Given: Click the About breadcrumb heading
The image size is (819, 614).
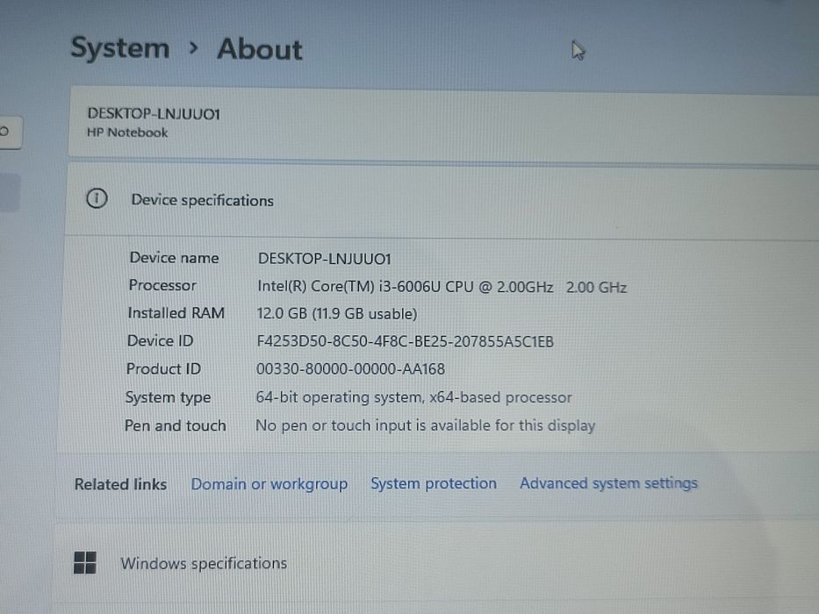Looking at the screenshot, I should tap(260, 50).
